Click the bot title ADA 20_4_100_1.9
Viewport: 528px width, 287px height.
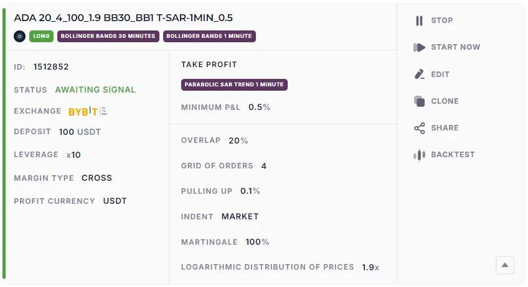[123, 18]
